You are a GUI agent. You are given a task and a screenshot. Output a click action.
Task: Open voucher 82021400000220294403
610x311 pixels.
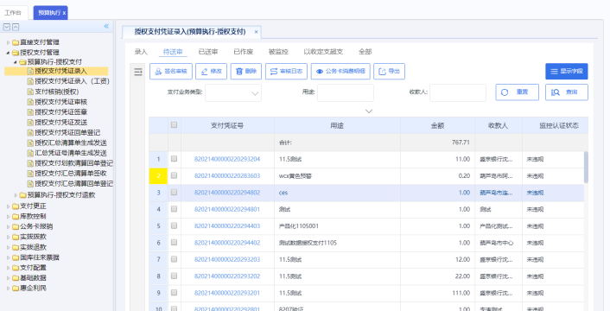227,226
